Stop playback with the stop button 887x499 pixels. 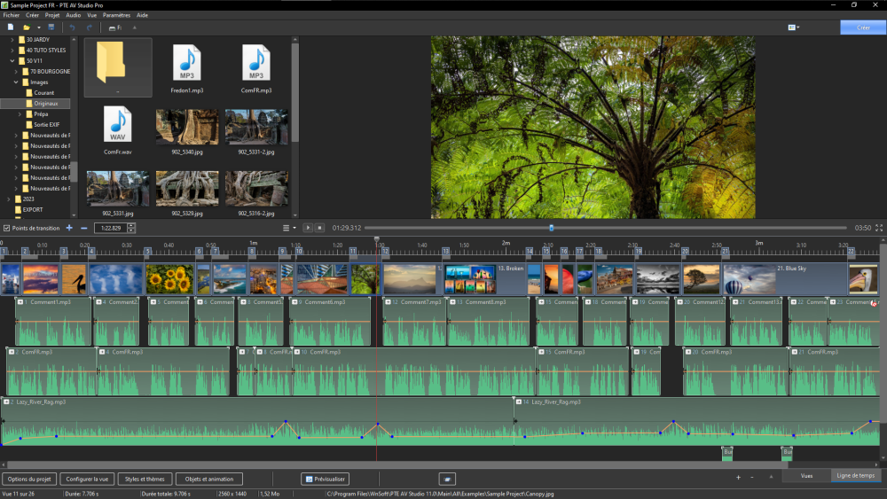click(320, 228)
